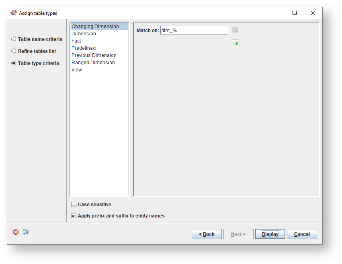Select the Fact table type
This screenshot has width=342, height=264.
pos(76,41)
